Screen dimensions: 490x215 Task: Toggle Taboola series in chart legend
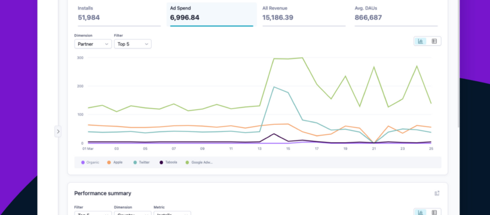[168, 162]
